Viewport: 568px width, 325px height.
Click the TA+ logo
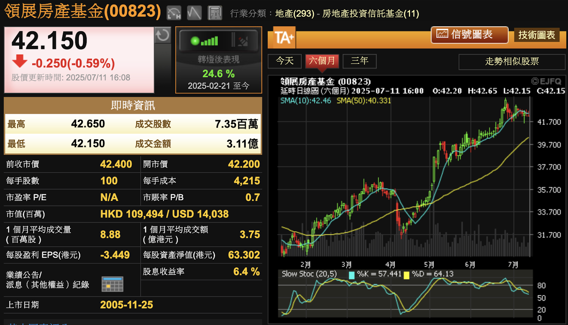coord(284,38)
